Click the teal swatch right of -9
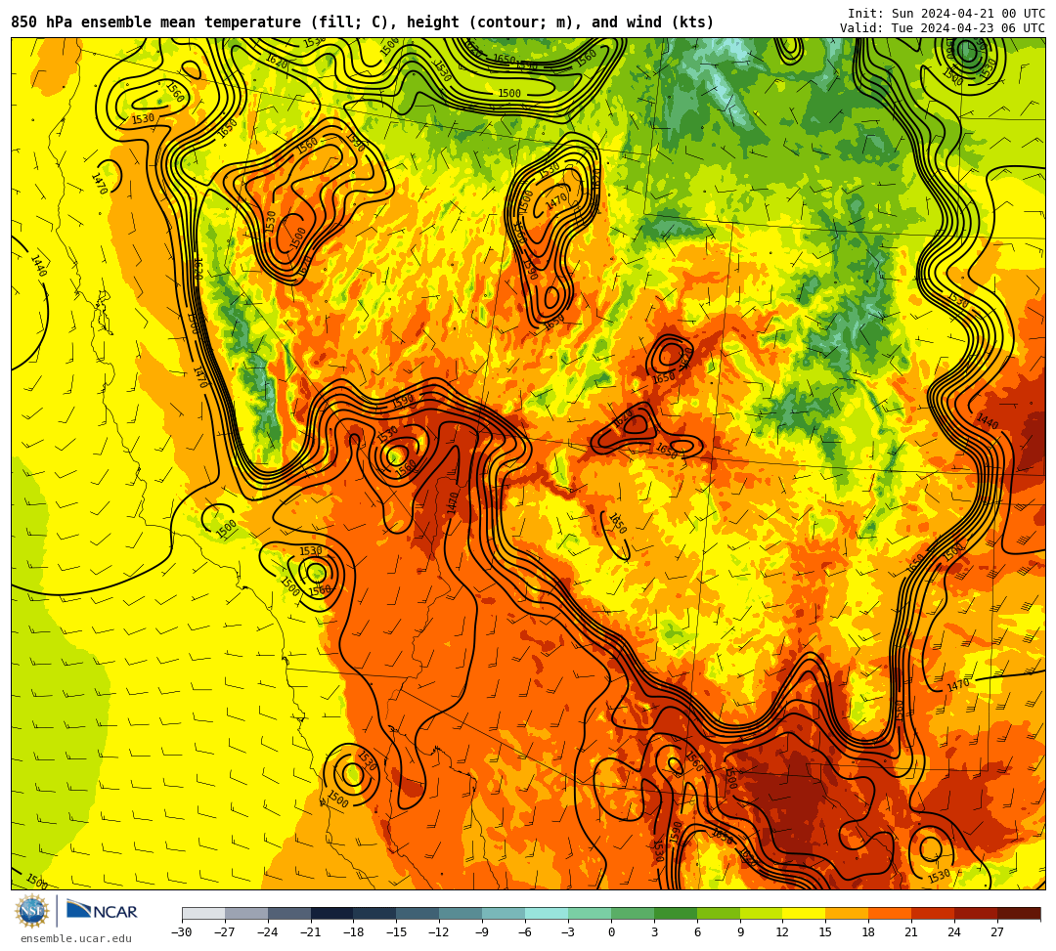 [504, 913]
